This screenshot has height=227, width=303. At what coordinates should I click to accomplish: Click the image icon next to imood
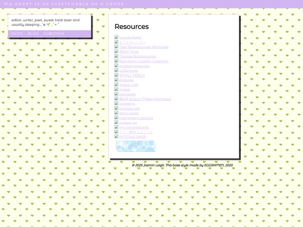(x=116, y=89)
